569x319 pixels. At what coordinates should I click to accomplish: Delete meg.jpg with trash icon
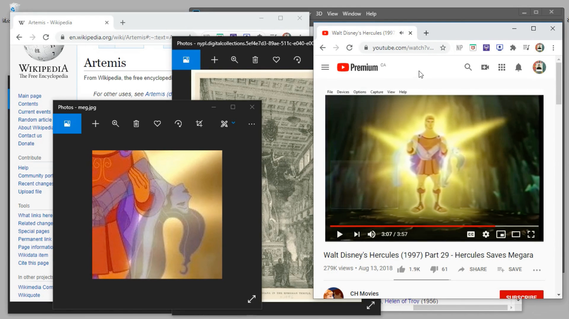click(136, 124)
